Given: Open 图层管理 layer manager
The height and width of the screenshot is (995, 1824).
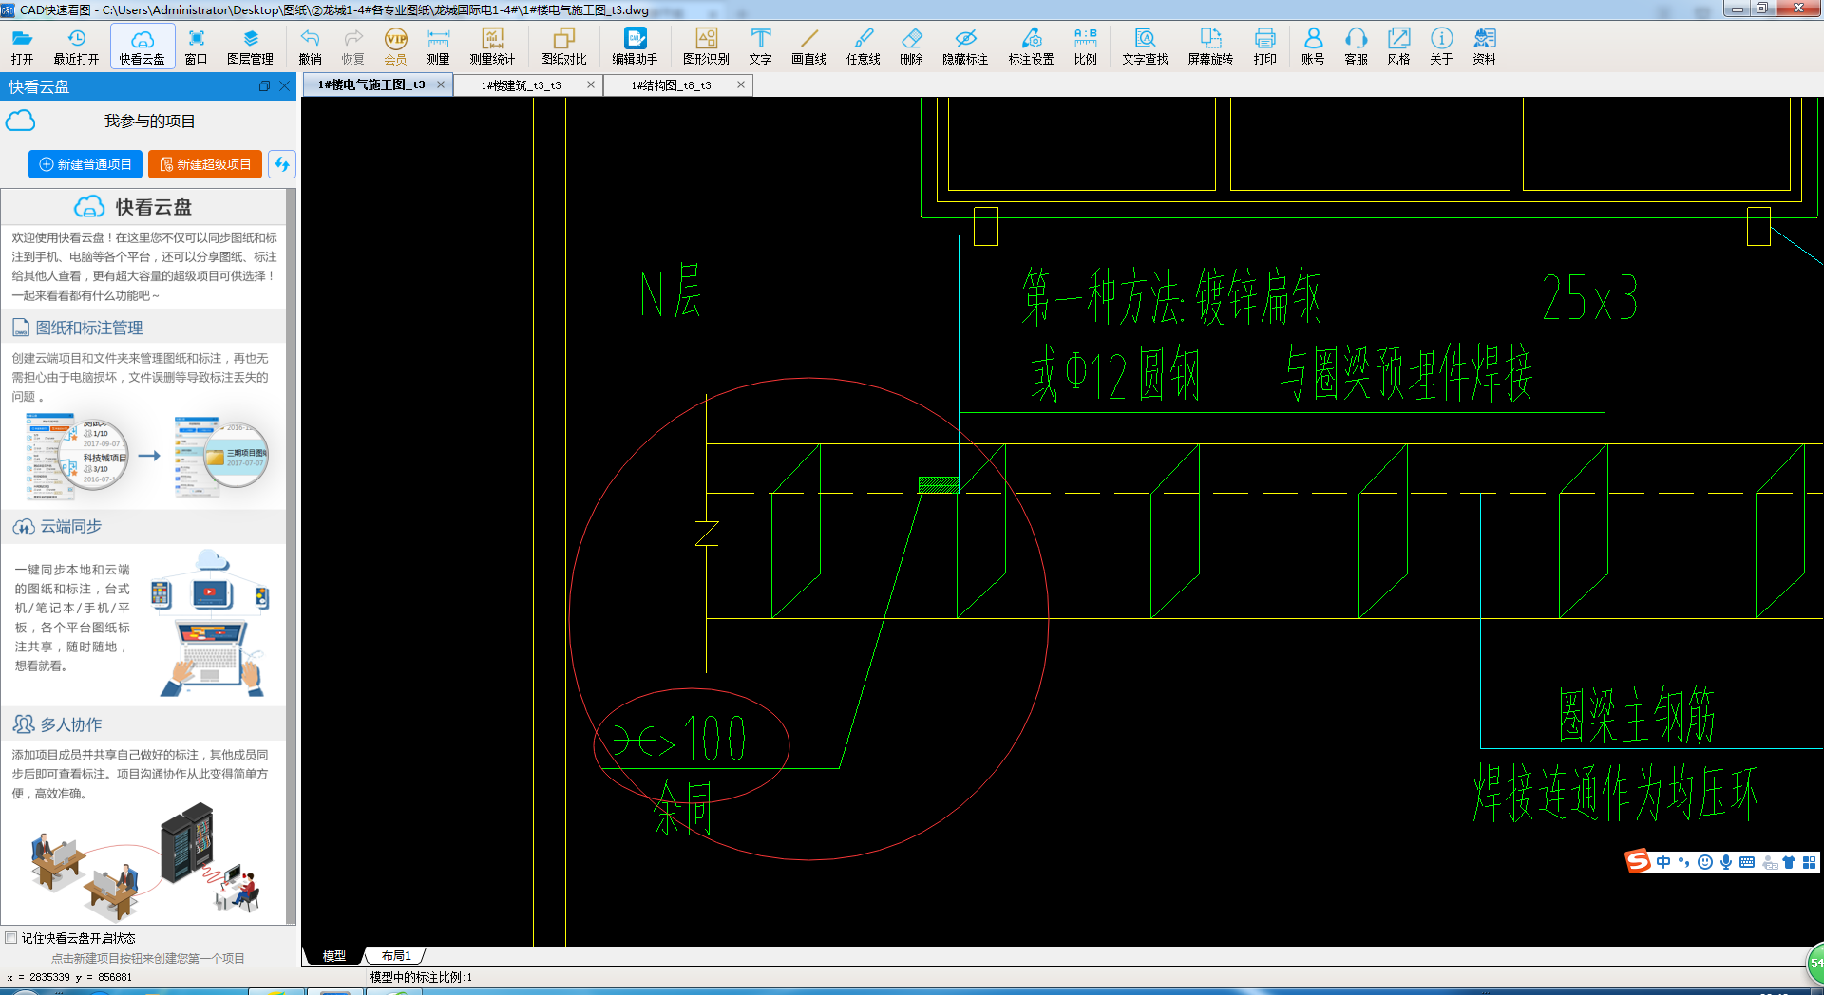Looking at the screenshot, I should (250, 46).
